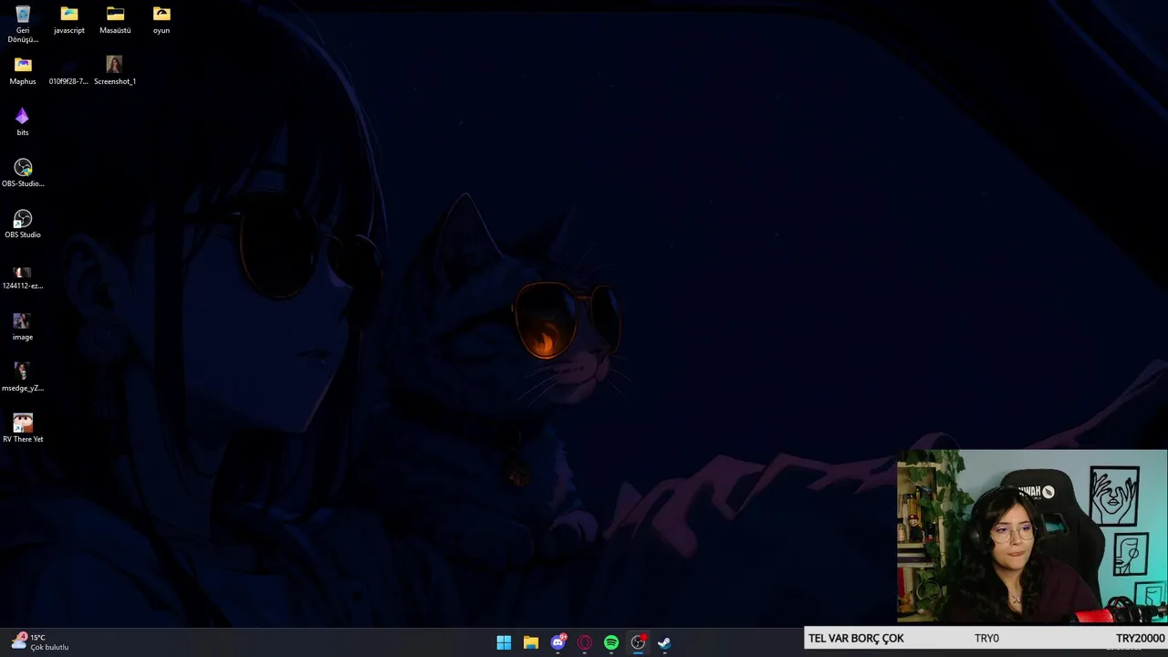This screenshot has height=657, width=1168.
Task: Select the image file on desktop
Action: 23,327
